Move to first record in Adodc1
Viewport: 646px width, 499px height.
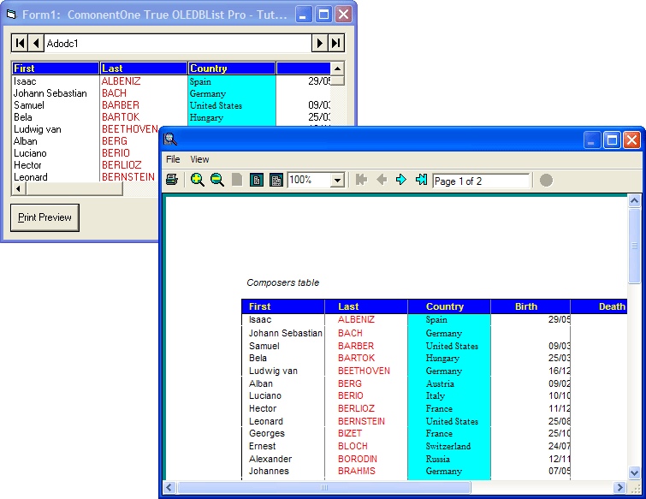coord(20,43)
